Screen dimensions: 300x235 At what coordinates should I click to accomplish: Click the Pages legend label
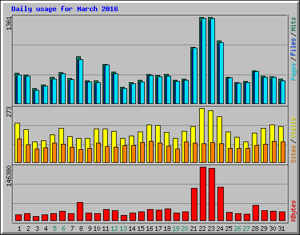point(294,72)
